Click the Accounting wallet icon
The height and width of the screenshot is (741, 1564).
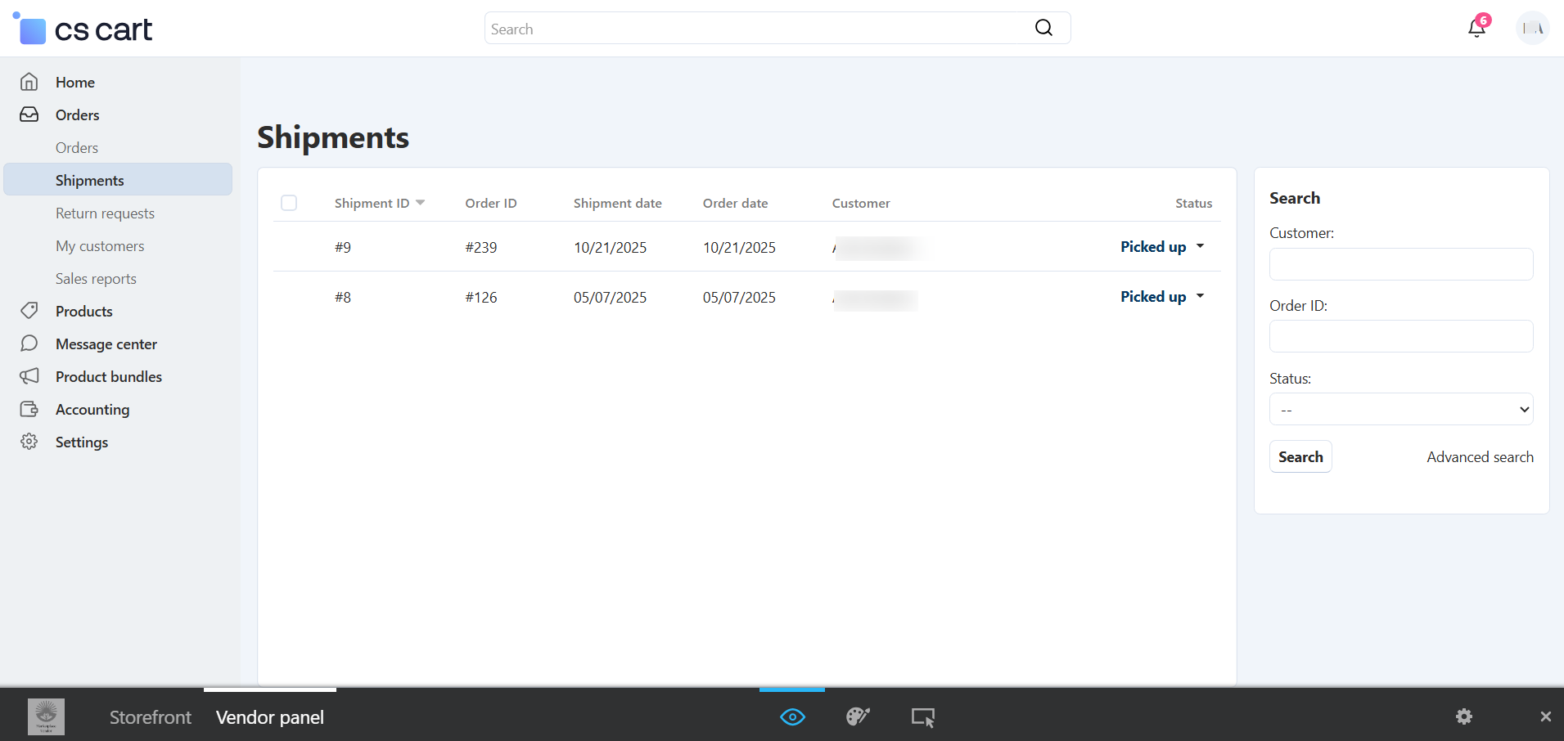(x=29, y=409)
